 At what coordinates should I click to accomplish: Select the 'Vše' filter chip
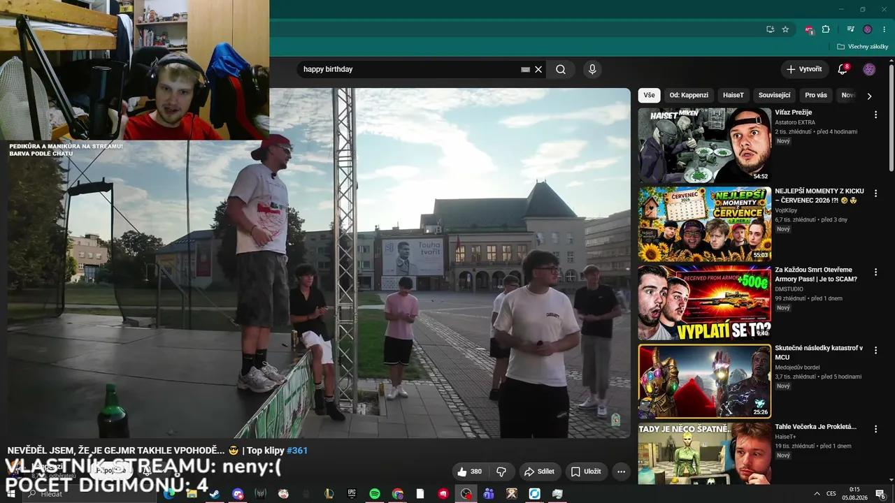tap(650, 95)
